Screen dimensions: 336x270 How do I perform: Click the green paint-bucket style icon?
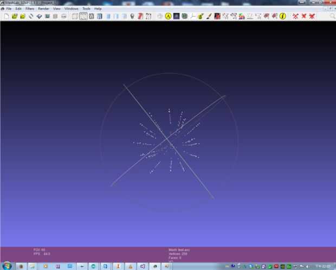pyautogui.click(x=201, y=16)
